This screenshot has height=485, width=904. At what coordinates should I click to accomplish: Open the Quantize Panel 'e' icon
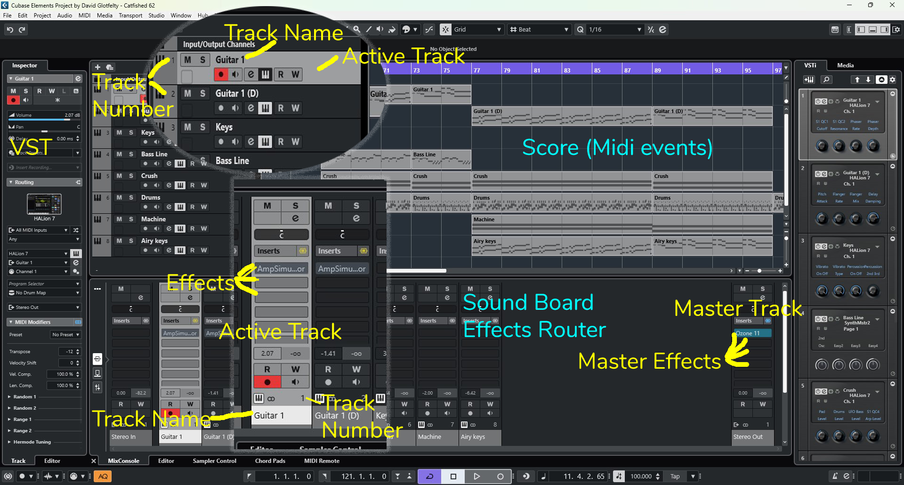coord(662,29)
